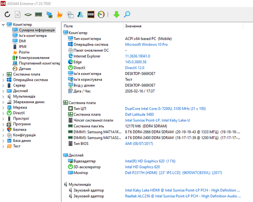Open Розгін overclock page
This screenshot has width=253, height=202.
(x=21, y=52)
